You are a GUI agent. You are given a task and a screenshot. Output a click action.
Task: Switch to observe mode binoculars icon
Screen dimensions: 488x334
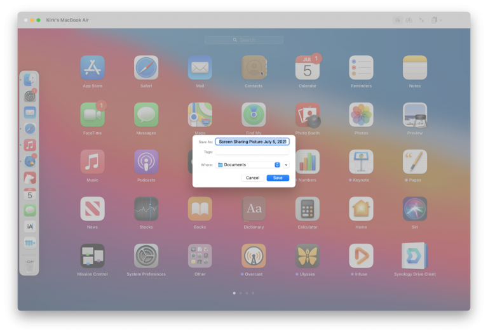409,20
